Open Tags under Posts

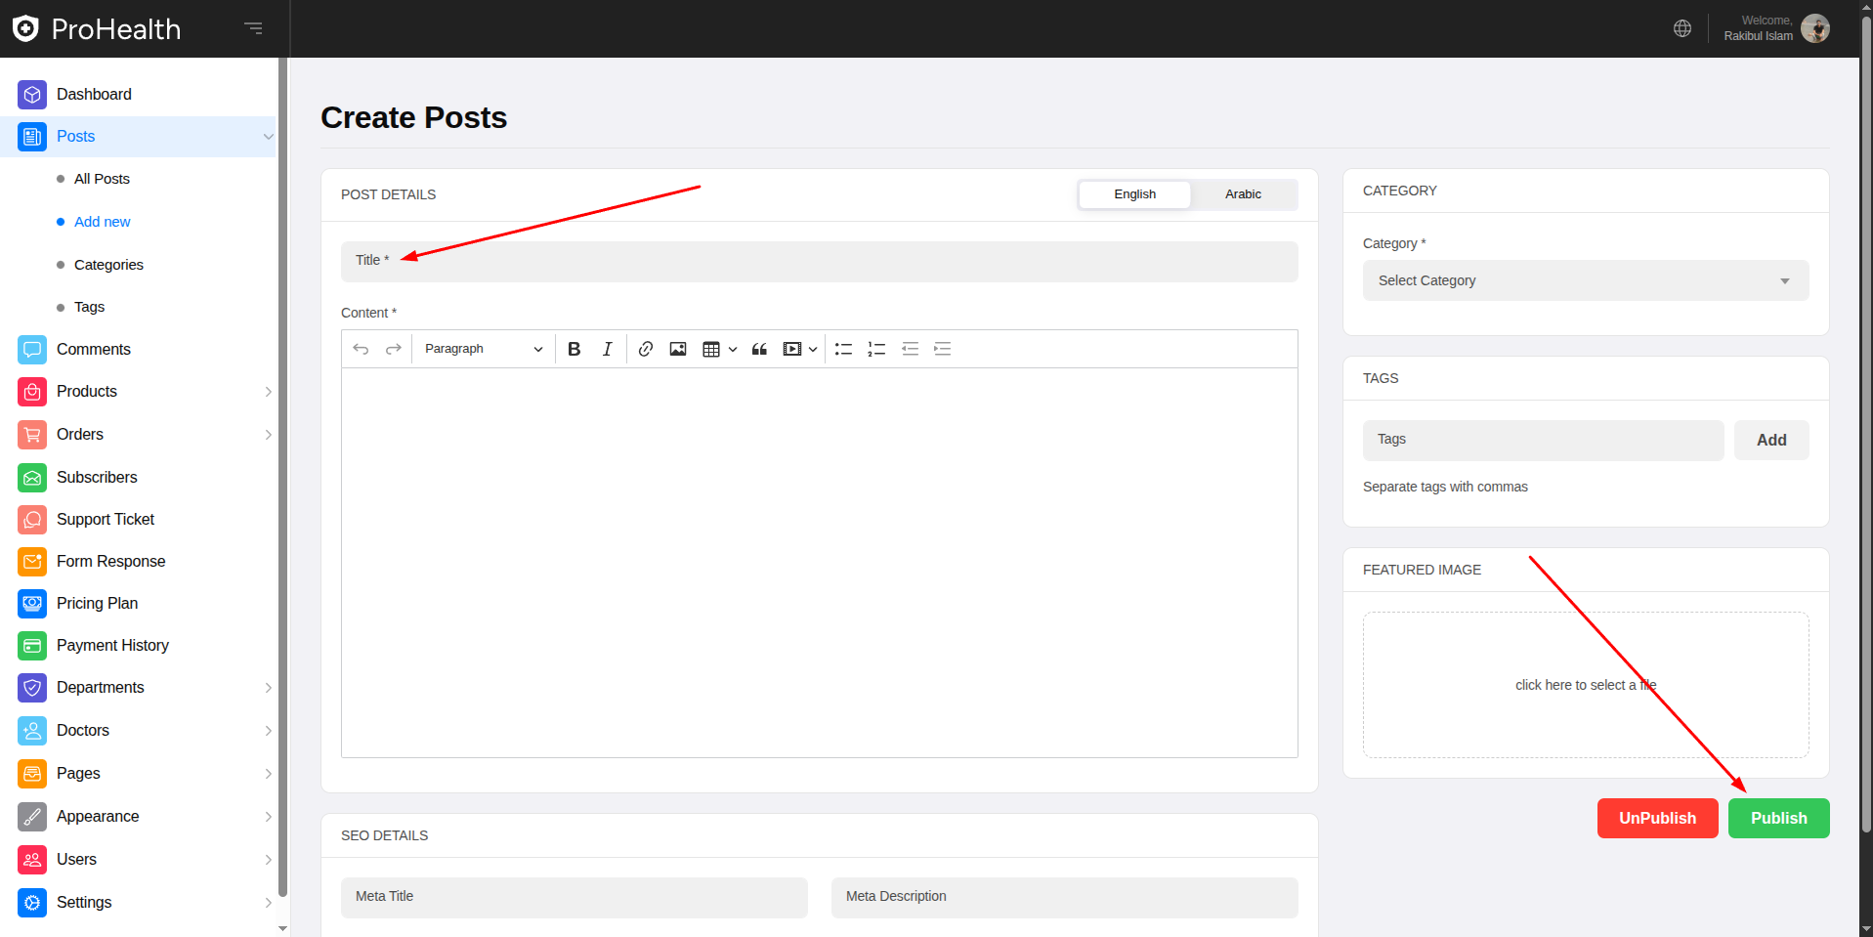point(89,307)
